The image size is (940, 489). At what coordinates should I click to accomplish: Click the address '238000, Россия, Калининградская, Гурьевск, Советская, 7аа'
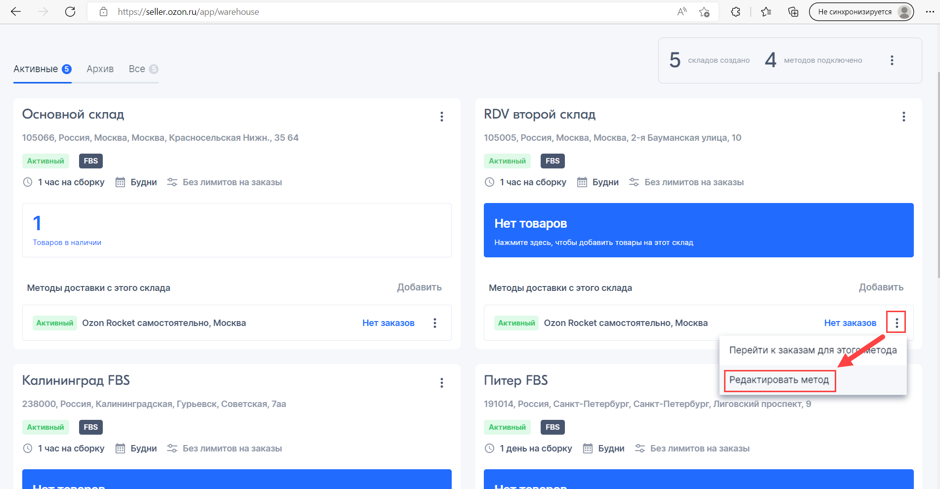point(154,404)
